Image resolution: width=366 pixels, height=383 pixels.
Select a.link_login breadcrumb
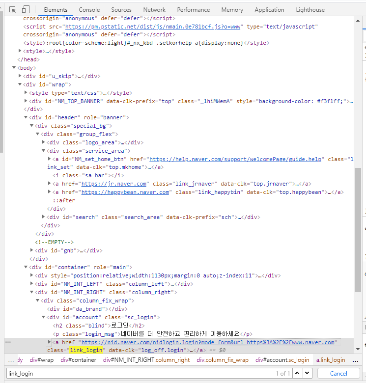click(x=331, y=360)
